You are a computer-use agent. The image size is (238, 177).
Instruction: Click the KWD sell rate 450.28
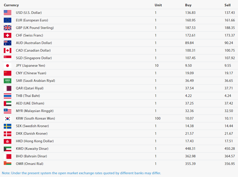[230, 149]
